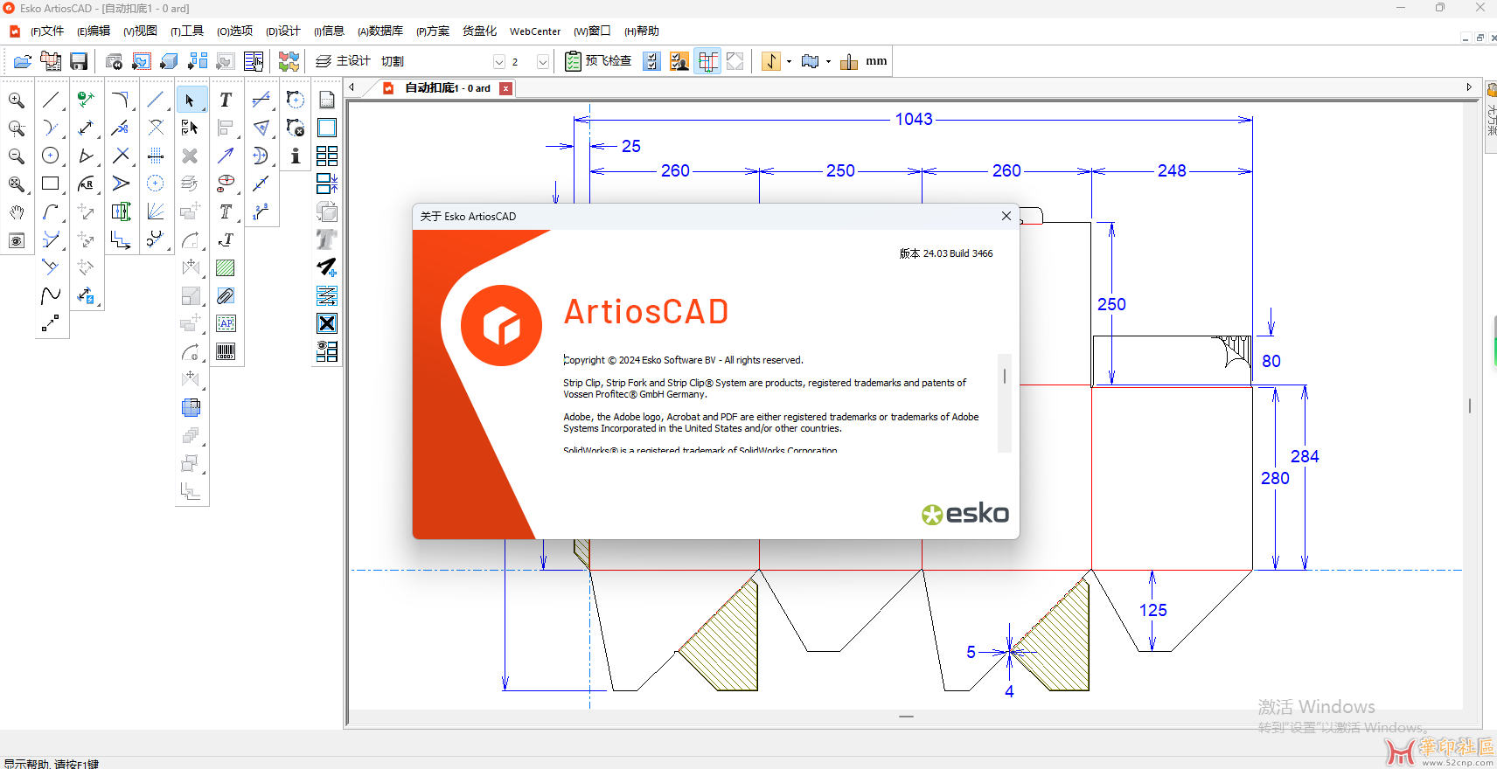Open the 文件 File menu
This screenshot has width=1497, height=769.
(47, 31)
